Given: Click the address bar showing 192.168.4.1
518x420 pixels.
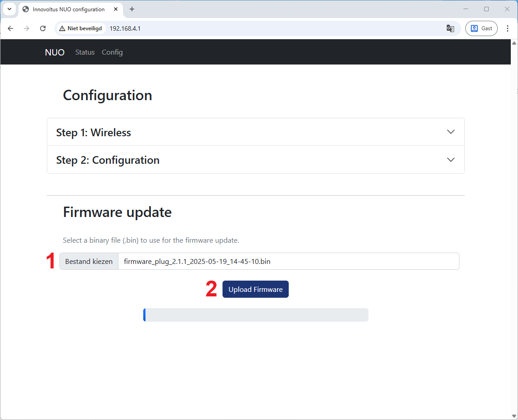Looking at the screenshot, I should (x=270, y=28).
